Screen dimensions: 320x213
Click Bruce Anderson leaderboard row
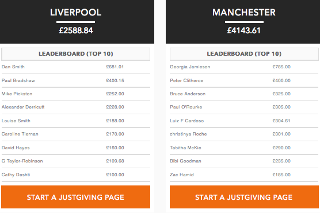tap(244, 94)
